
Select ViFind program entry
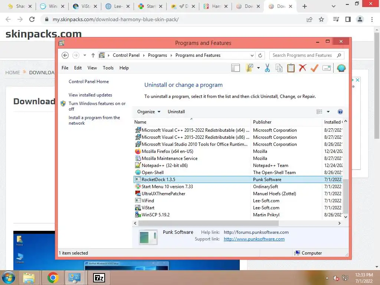click(237, 201)
